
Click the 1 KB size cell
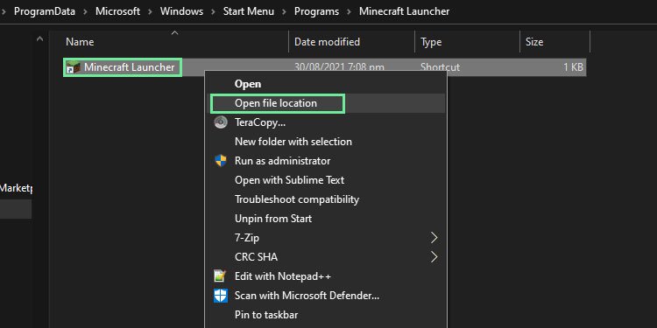[x=573, y=67]
